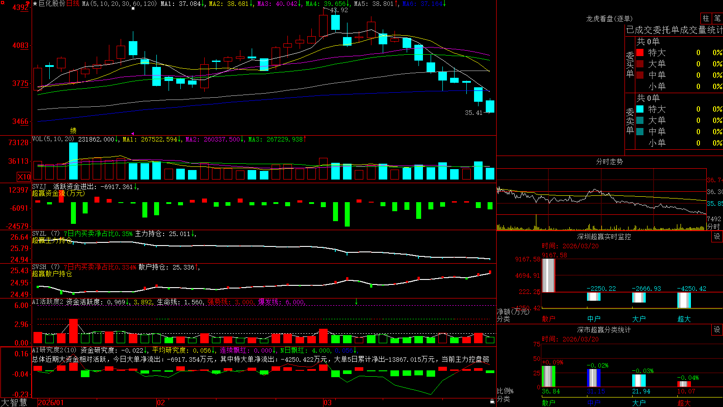The width and height of the screenshot is (723, 407).
Task: Select the 散户 category in realtime monitor
Action: (549, 319)
